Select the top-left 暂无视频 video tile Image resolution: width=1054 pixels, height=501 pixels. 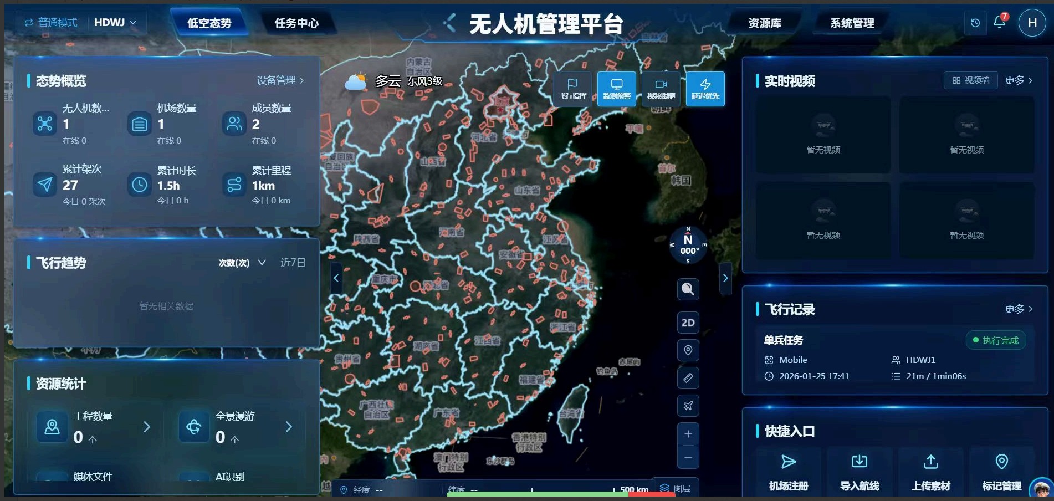[823, 135]
